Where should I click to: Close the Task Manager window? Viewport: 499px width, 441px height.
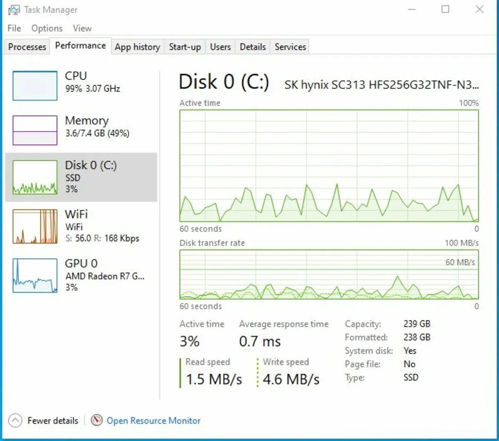pyautogui.click(x=479, y=9)
